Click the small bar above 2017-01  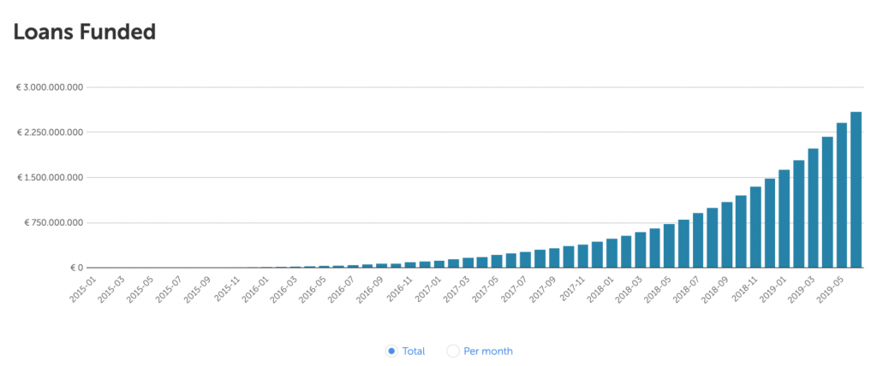point(438,264)
